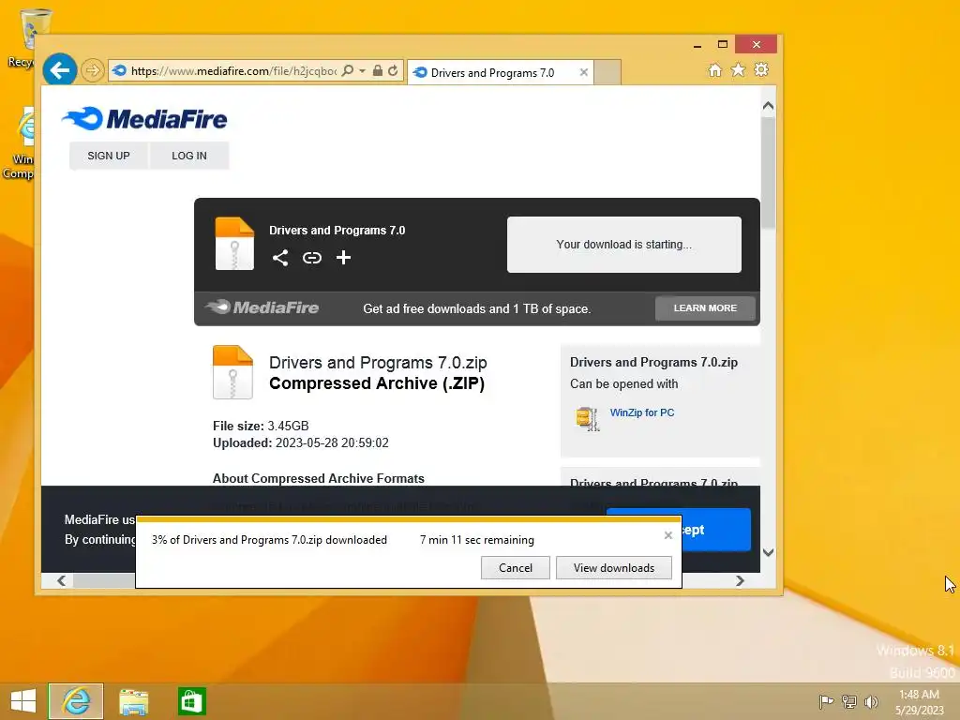
Task: Minimize the Internet Explorer window
Action: point(697,45)
